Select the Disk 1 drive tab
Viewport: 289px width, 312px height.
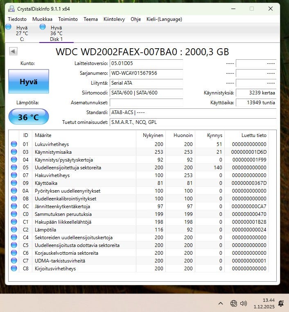click(56, 33)
